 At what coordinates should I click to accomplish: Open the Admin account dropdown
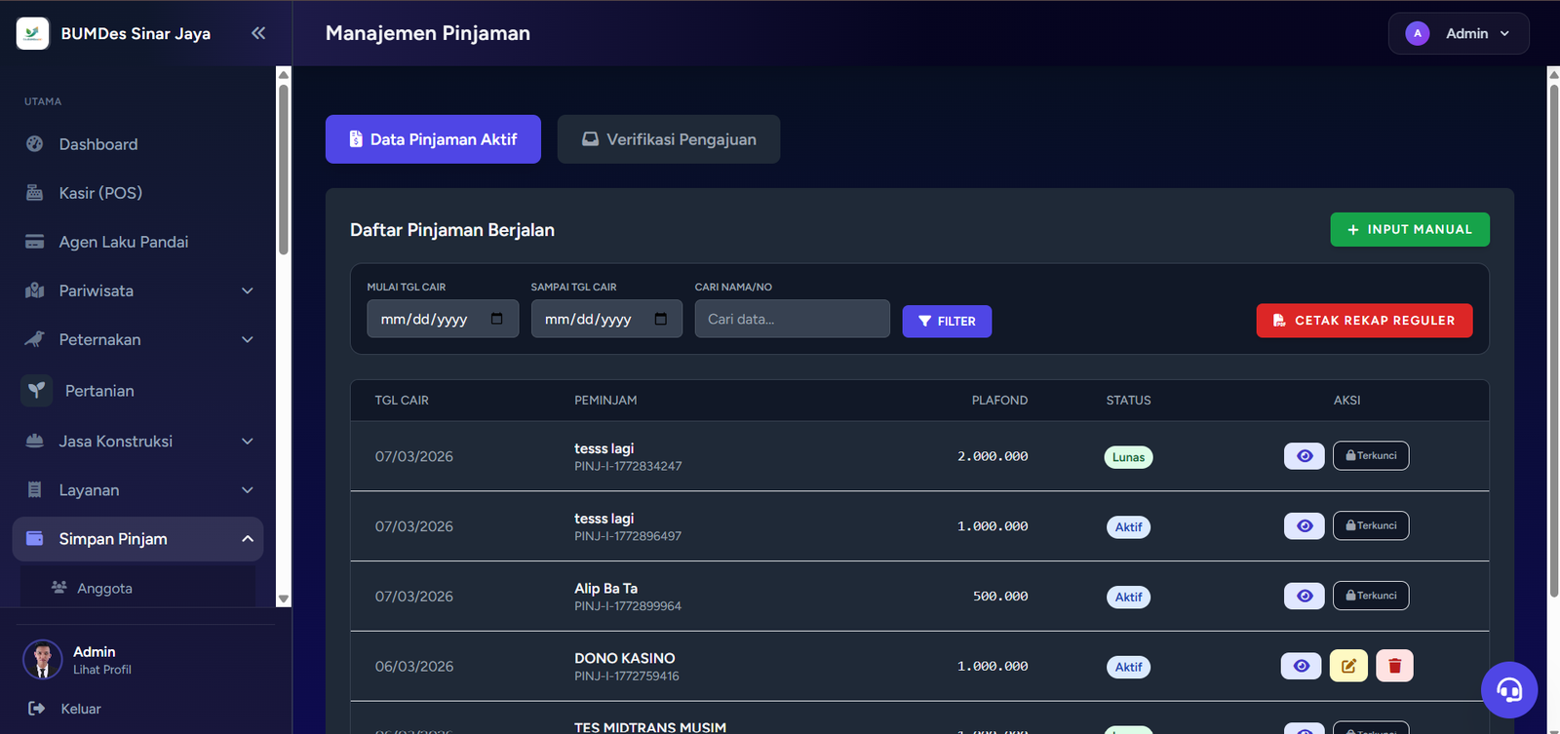pos(1459,33)
